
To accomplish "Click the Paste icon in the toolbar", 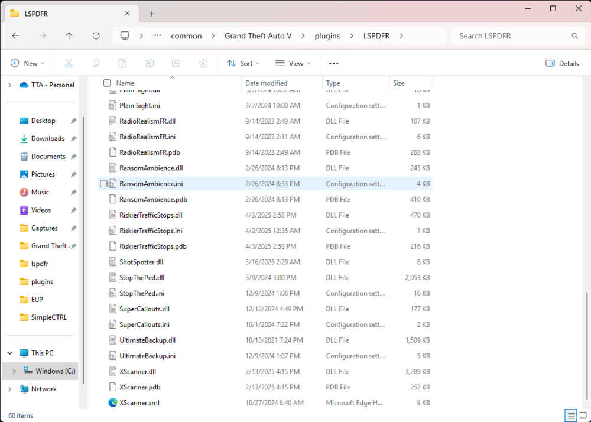I will tap(122, 63).
